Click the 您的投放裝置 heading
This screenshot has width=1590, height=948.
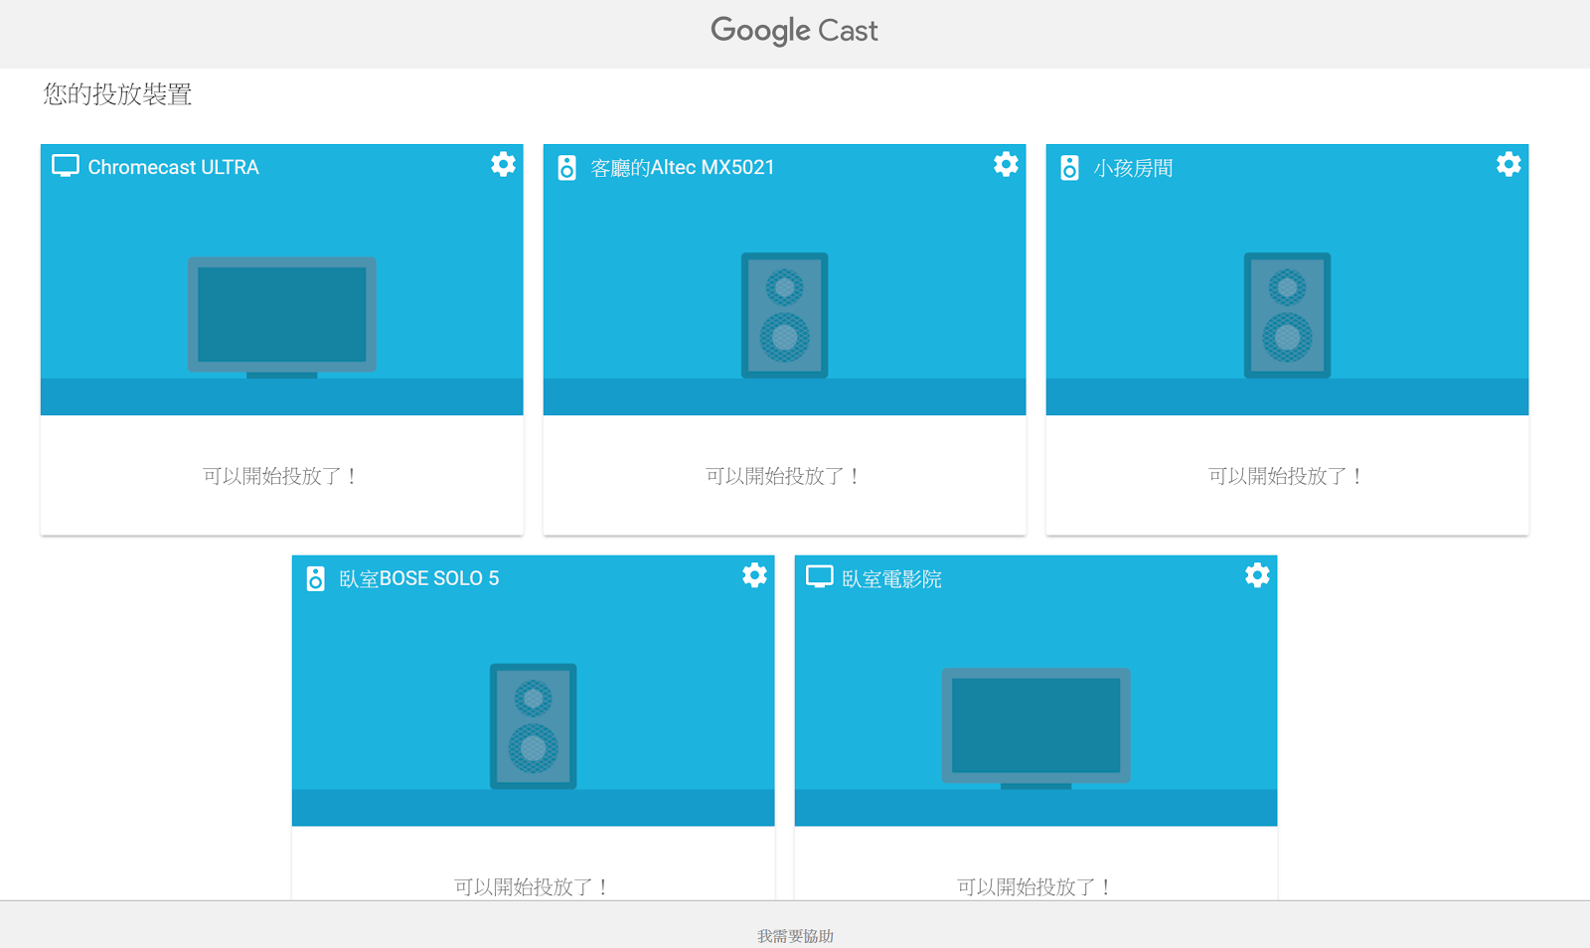point(117,94)
